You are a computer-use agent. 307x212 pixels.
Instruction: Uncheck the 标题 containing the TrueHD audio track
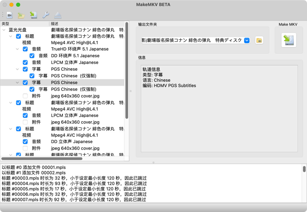click(x=18, y=36)
